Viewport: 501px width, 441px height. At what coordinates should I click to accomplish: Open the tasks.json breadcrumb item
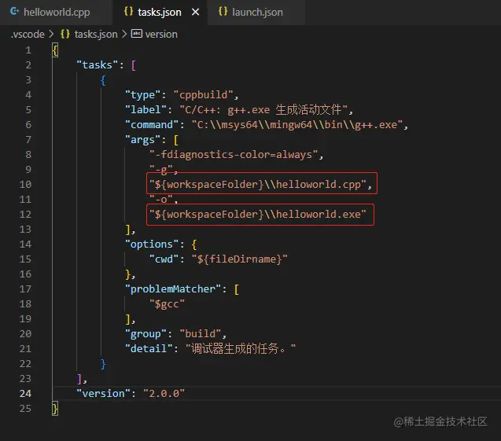(96, 34)
